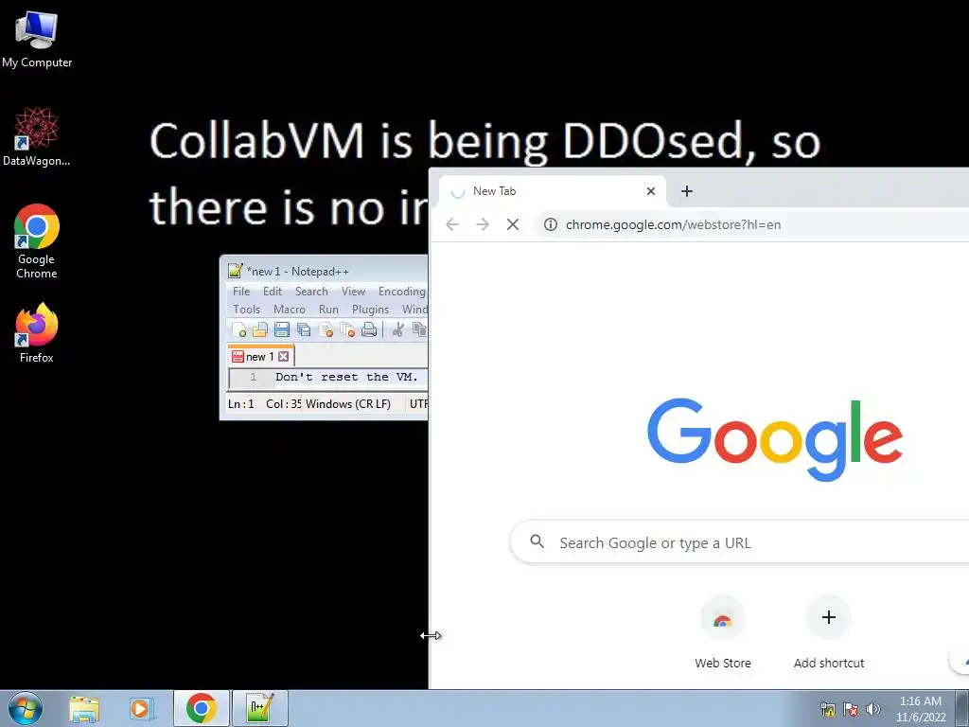Screen dimensions: 969x727
Task: Select the New Tab tab in Chrome
Action: coord(552,191)
